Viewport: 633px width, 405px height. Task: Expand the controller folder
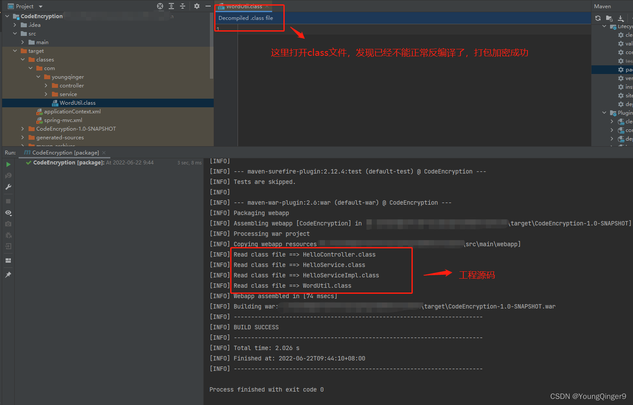pyautogui.click(x=46, y=85)
